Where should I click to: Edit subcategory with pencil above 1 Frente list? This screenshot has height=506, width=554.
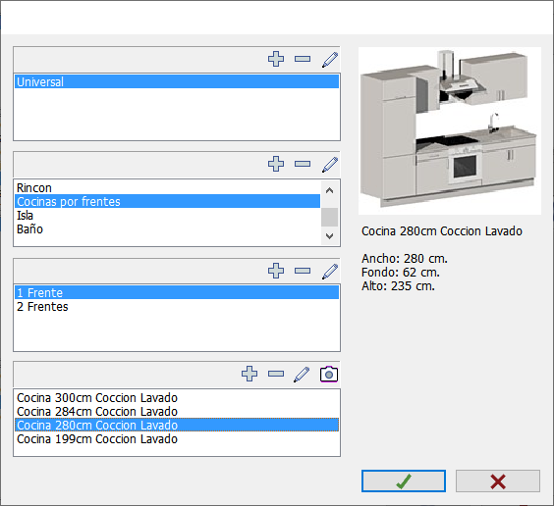(330, 272)
